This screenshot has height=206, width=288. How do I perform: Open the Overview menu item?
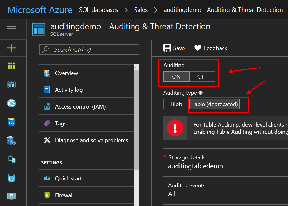pyautogui.click(x=86, y=73)
